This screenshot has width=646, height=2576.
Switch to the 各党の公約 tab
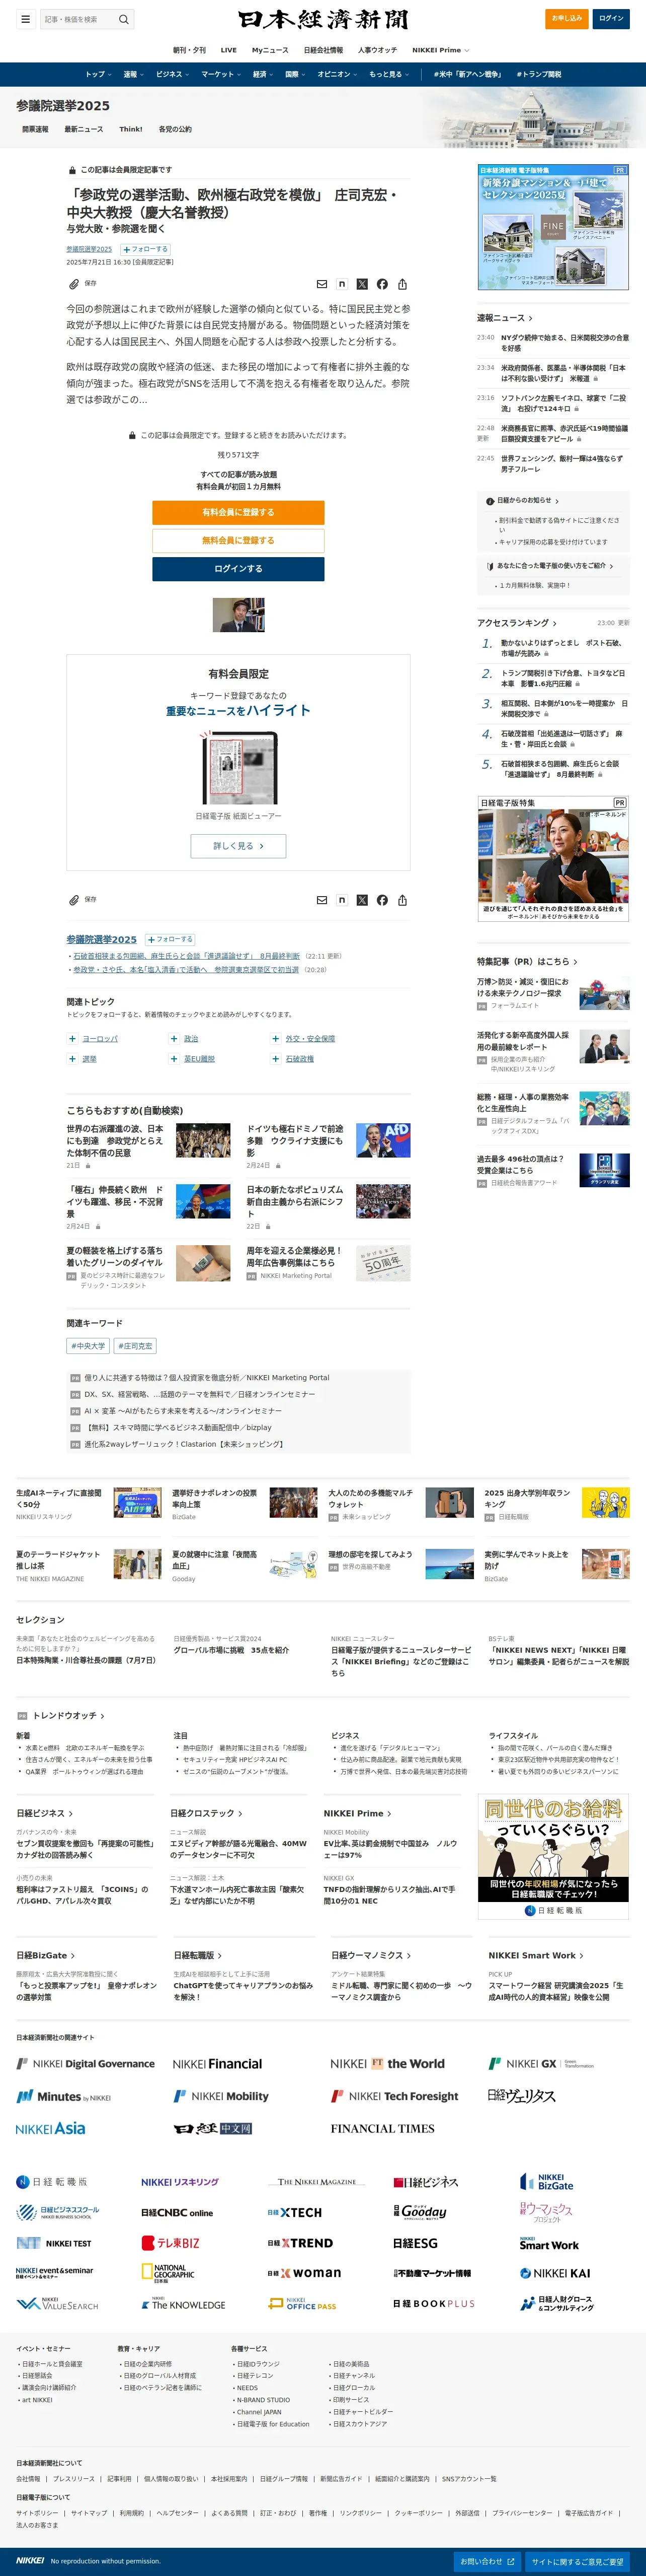click(175, 129)
